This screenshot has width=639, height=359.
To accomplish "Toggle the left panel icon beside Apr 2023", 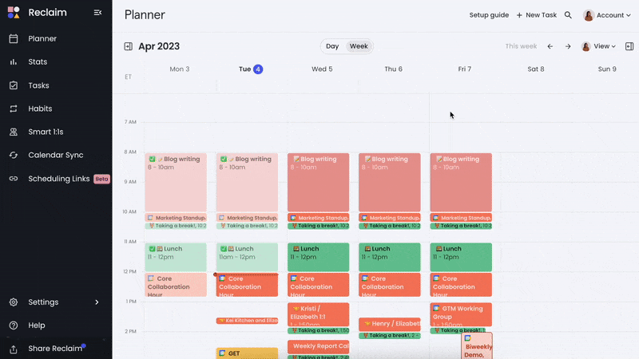I will pos(129,46).
